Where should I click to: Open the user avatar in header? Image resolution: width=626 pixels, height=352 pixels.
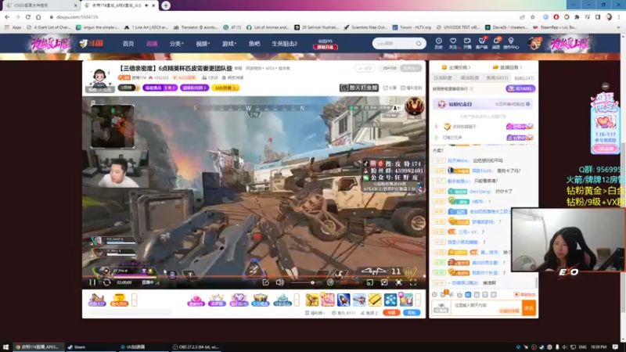pyautogui.click(x=534, y=43)
